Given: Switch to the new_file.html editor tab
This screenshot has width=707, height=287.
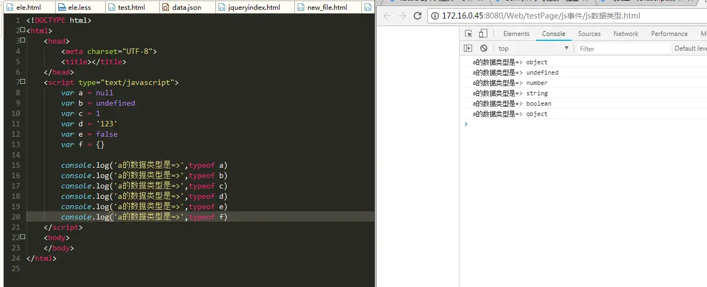Looking at the screenshot, I should tap(327, 8).
